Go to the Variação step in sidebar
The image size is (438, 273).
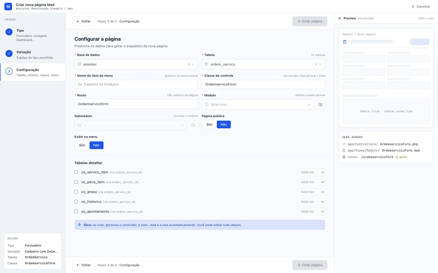click(33, 55)
